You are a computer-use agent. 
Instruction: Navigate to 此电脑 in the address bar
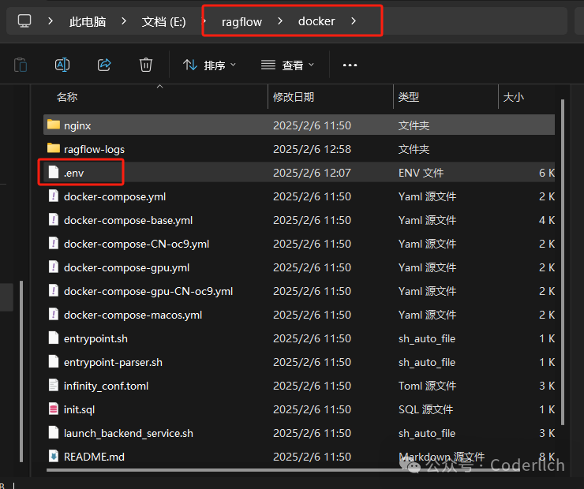(88, 21)
